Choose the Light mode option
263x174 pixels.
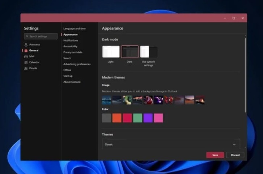pyautogui.click(x=111, y=52)
